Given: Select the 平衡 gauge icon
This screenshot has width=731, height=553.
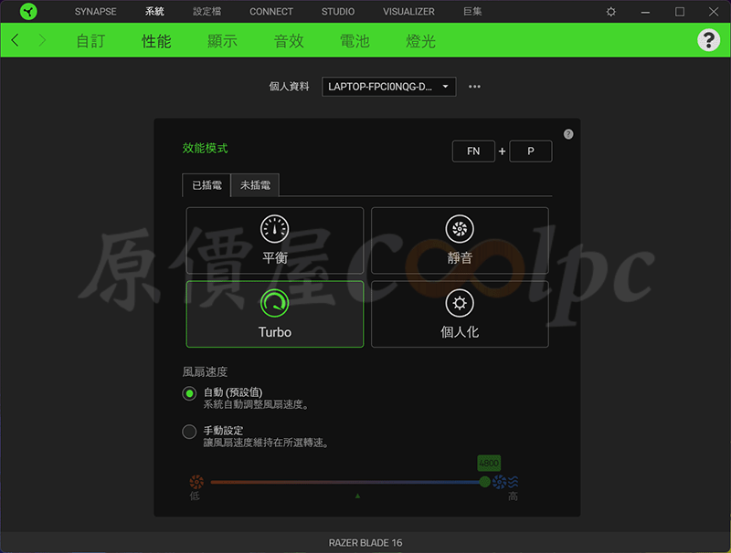Looking at the screenshot, I should 274,228.
